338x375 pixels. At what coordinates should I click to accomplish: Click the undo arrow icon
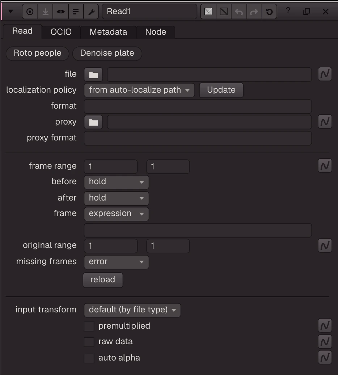[x=239, y=12]
